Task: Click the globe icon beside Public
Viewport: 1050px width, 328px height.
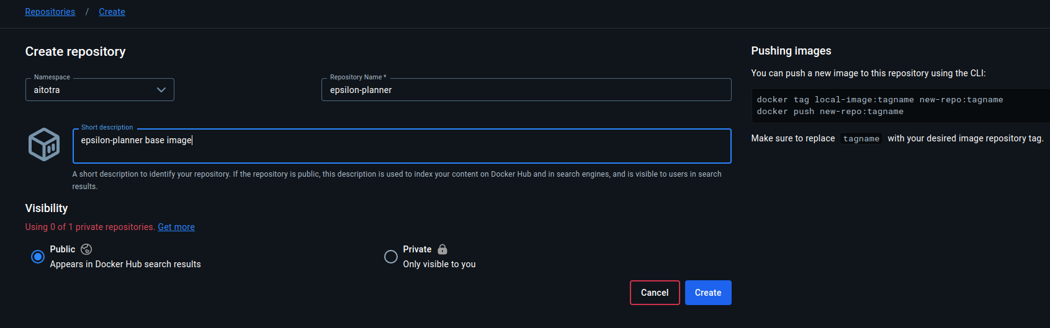Action: (86, 249)
